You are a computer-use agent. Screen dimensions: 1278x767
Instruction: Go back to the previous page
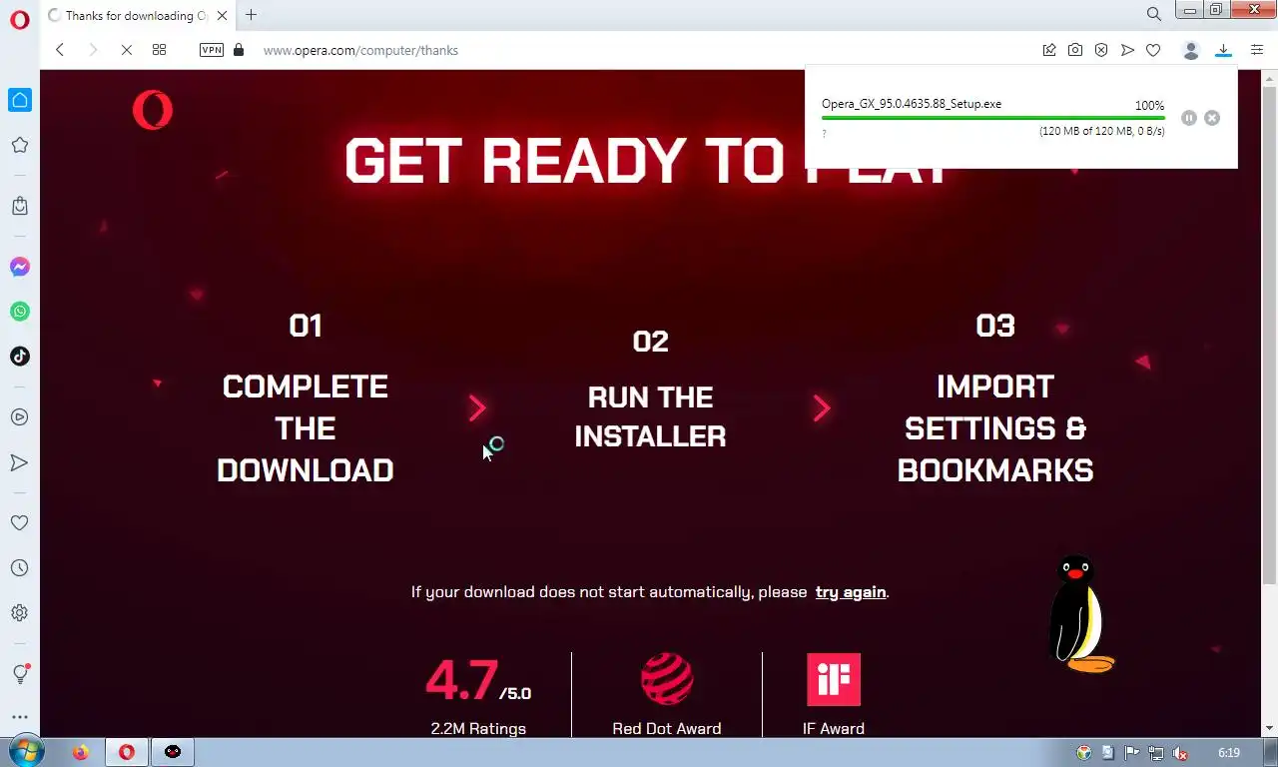(60, 50)
